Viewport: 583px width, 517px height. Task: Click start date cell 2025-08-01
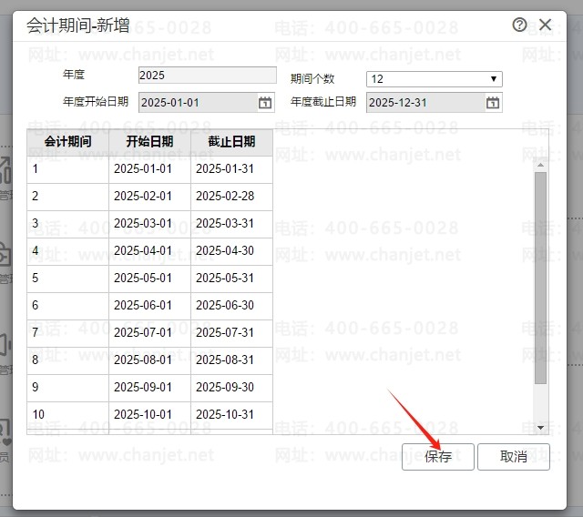pyautogui.click(x=149, y=360)
